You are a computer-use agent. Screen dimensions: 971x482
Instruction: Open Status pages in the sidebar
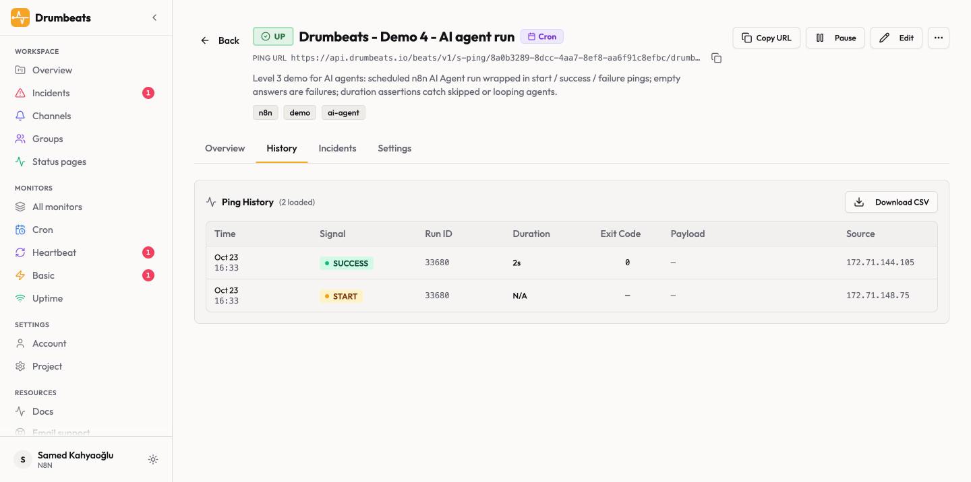tap(86, 162)
